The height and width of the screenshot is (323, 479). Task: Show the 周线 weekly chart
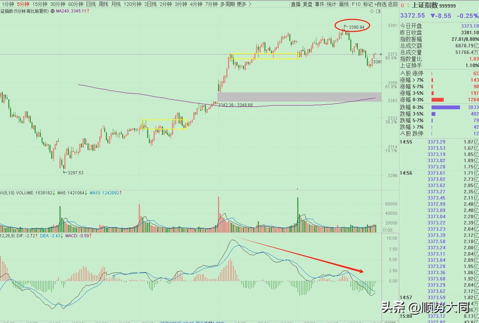click(x=103, y=4)
